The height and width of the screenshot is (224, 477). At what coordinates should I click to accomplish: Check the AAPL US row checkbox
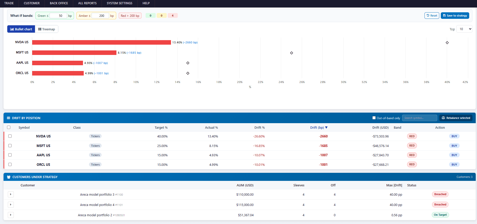[10, 155]
